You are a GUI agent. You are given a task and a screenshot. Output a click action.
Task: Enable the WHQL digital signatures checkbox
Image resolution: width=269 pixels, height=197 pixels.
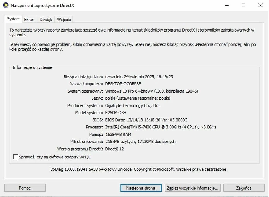click(16, 157)
